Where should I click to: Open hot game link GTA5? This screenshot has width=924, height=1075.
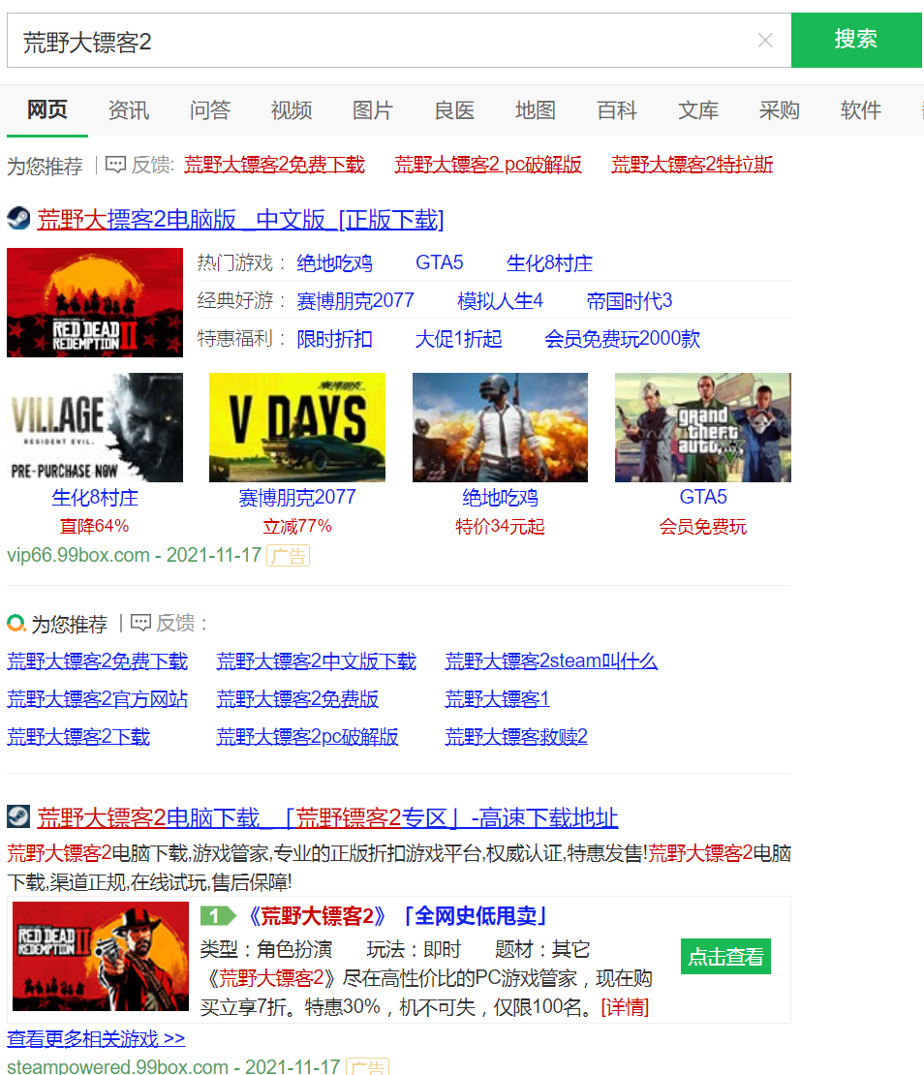coord(440,263)
